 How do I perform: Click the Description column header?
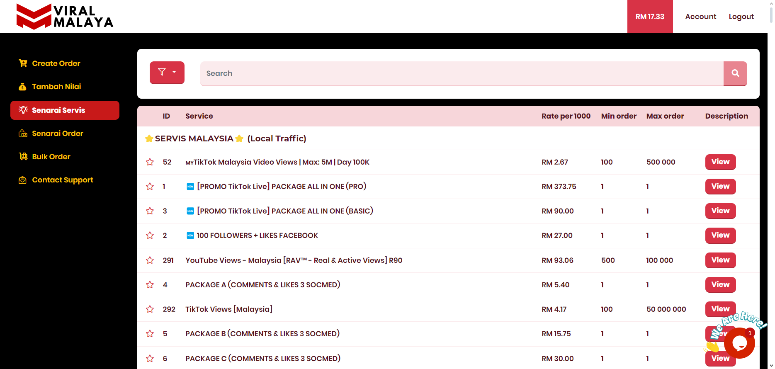(x=726, y=116)
